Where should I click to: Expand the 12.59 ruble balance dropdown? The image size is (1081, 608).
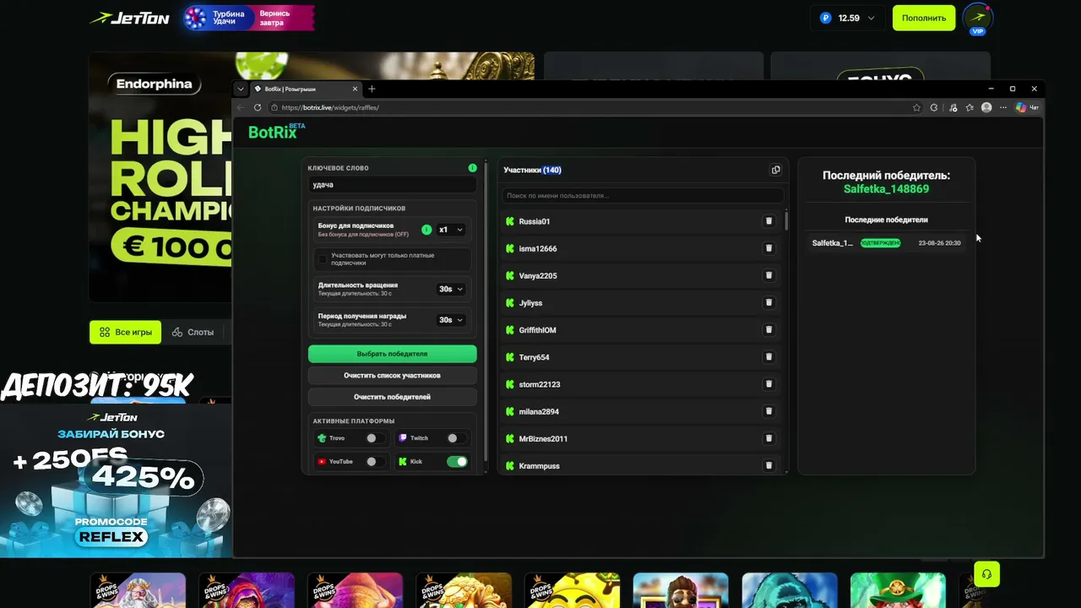847,18
